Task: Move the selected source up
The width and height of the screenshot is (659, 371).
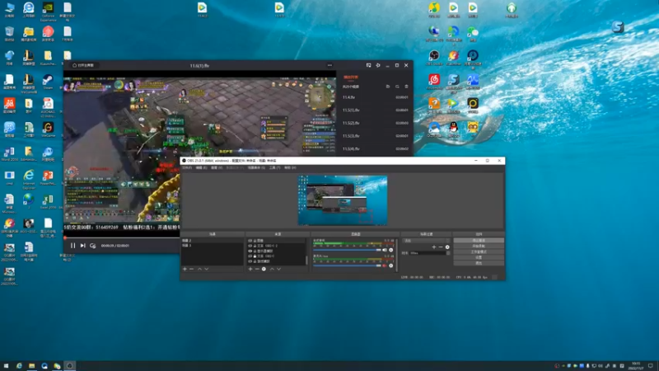Action: pos(272,270)
